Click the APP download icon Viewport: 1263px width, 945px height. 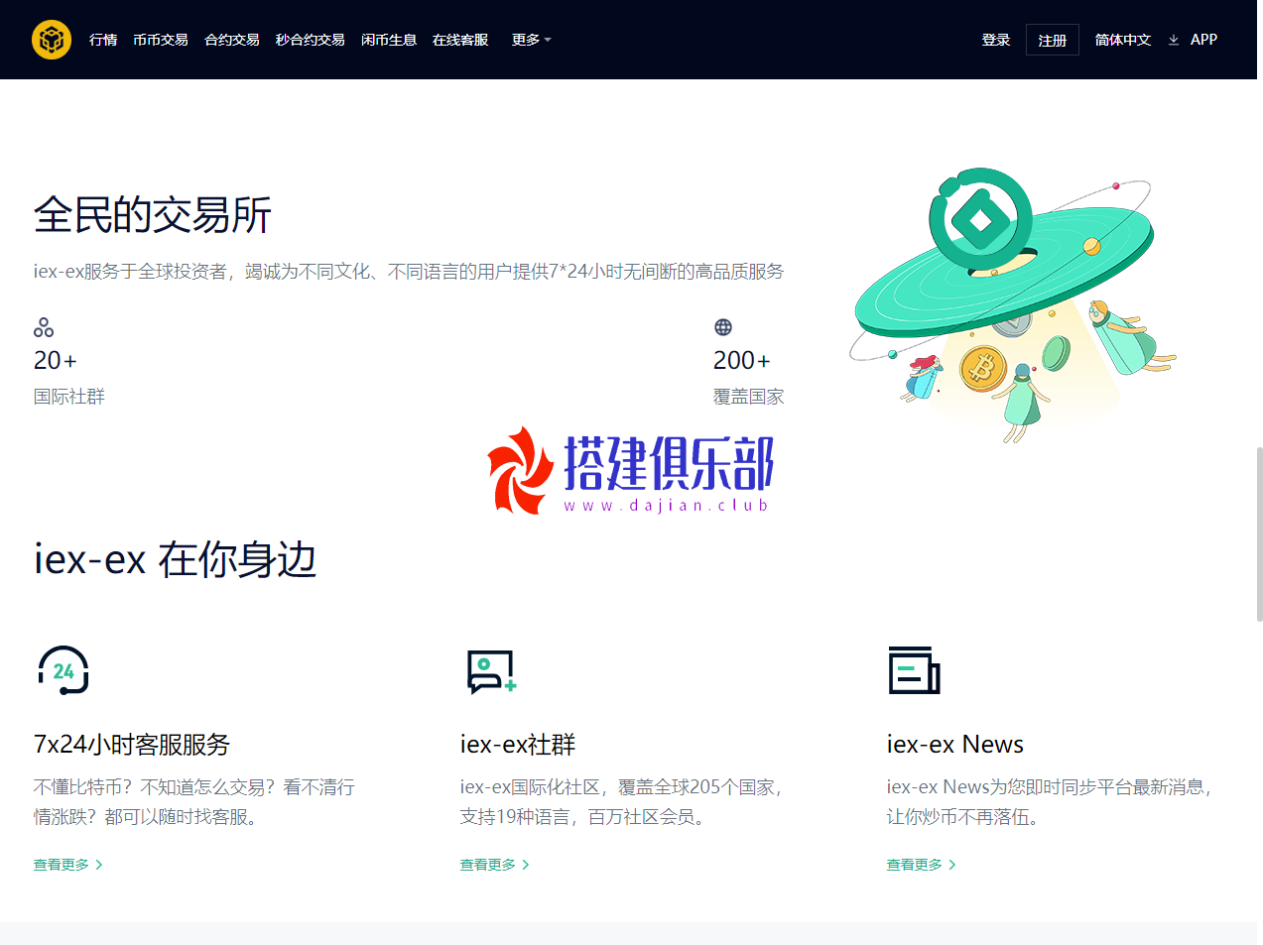[1174, 40]
